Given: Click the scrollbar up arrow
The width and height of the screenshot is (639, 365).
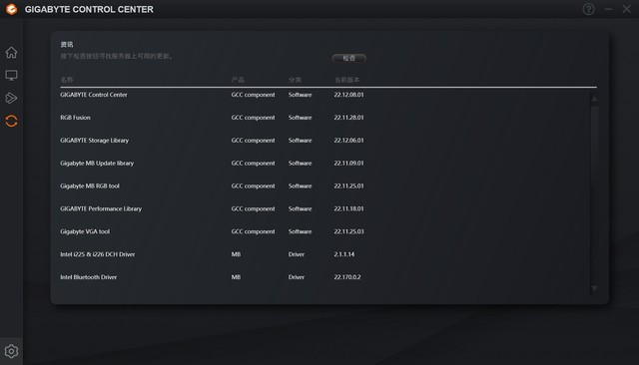Looking at the screenshot, I should [x=594, y=99].
